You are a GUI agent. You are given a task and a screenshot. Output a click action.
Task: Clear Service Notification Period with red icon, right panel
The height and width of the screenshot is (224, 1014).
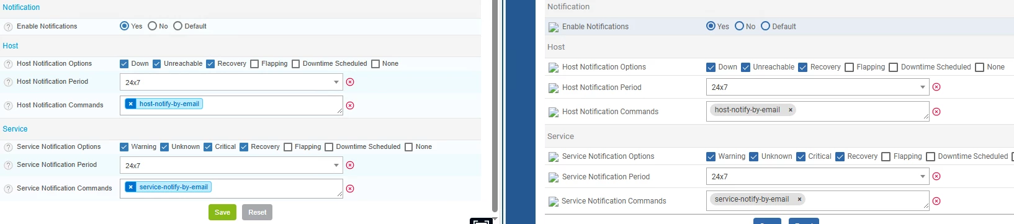coord(936,176)
